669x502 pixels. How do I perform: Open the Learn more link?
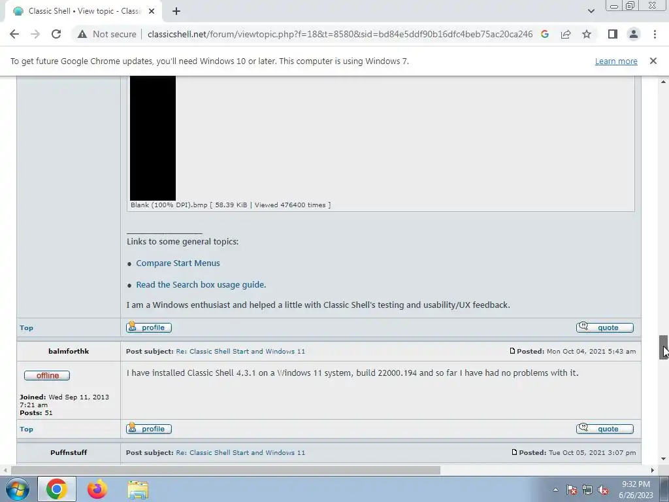pos(616,61)
